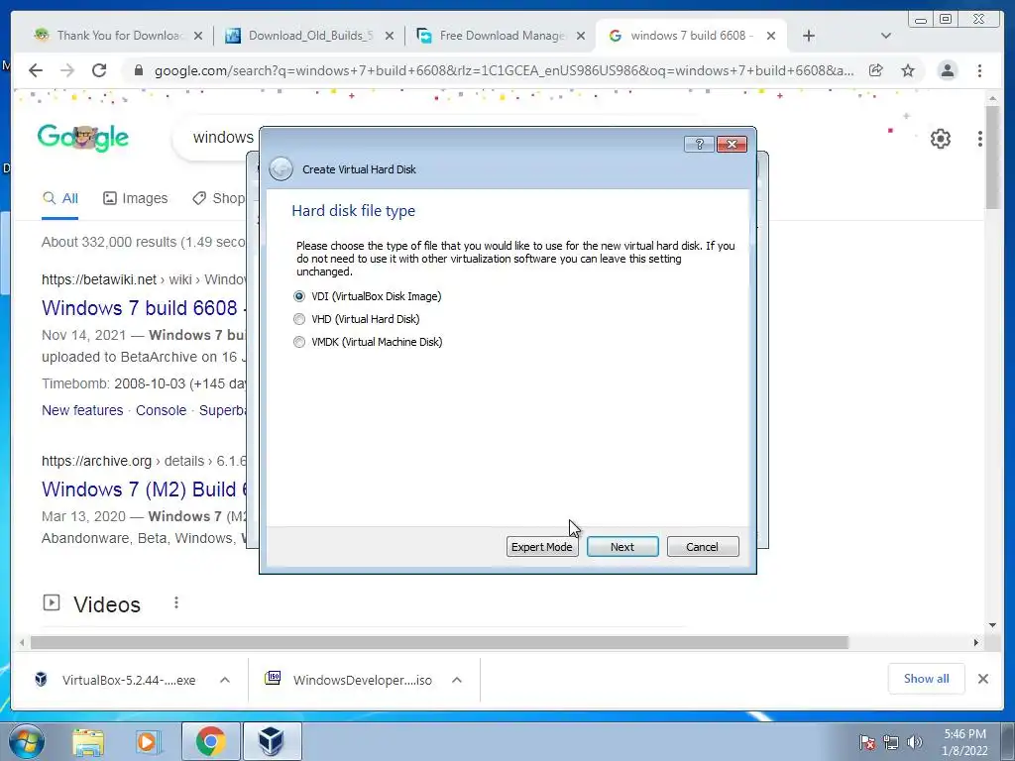The width and height of the screenshot is (1015, 761).
Task: Follow the Console sublink
Action: click(162, 410)
